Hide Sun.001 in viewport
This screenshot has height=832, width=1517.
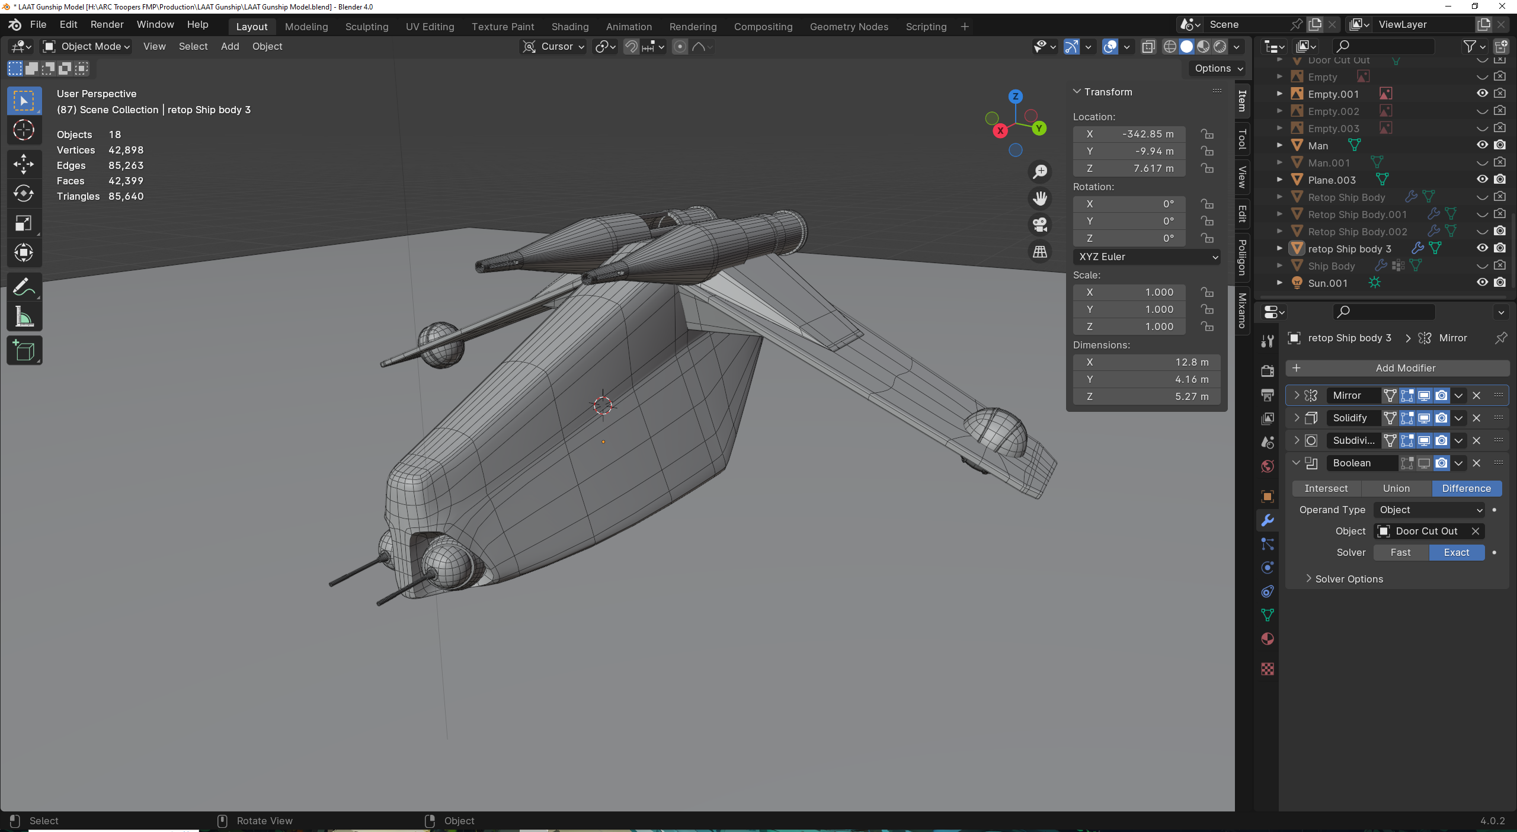(x=1482, y=283)
